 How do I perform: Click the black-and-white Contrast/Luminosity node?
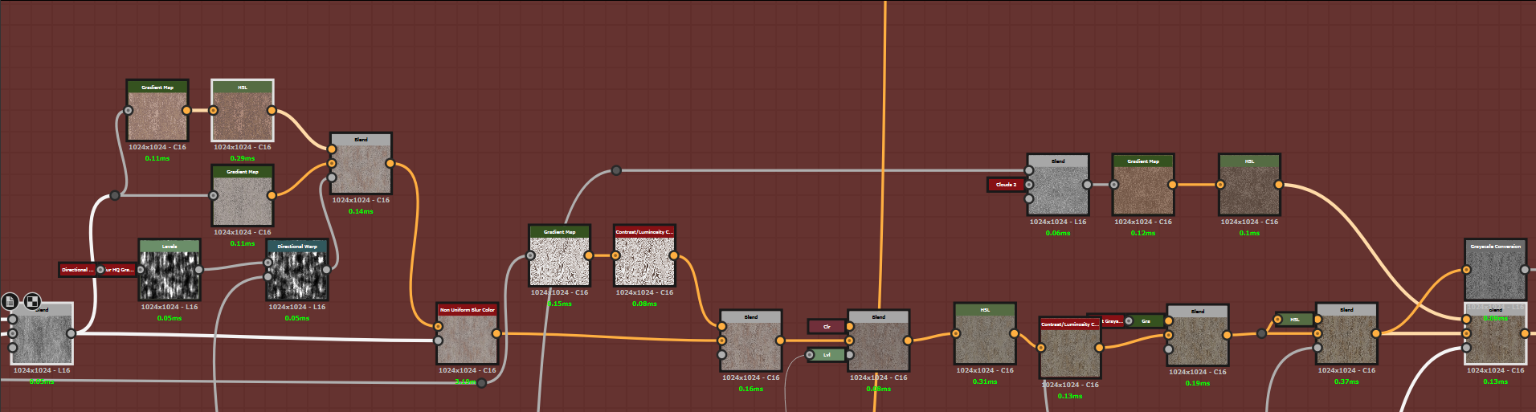[644, 261]
